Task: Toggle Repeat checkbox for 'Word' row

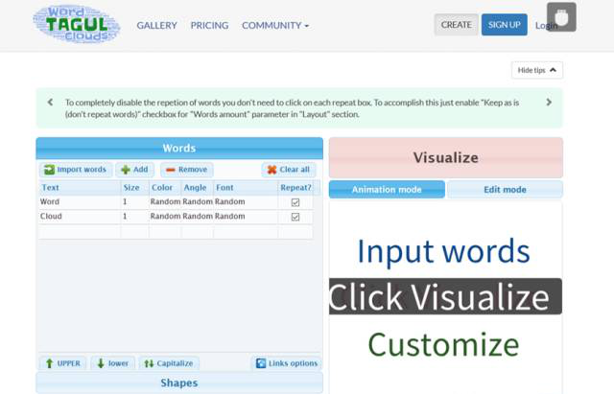Action: (x=295, y=202)
